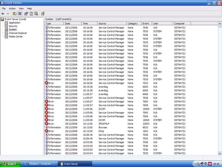The height and width of the screenshot is (167, 222).
Task: Open the Help toolbar icon
Action: (43, 13)
